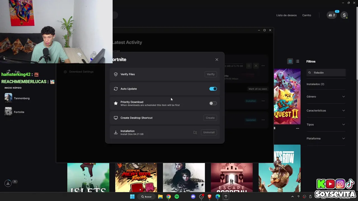This screenshot has height=201, width=358.
Task: Switch the library to list view
Action: (298, 61)
